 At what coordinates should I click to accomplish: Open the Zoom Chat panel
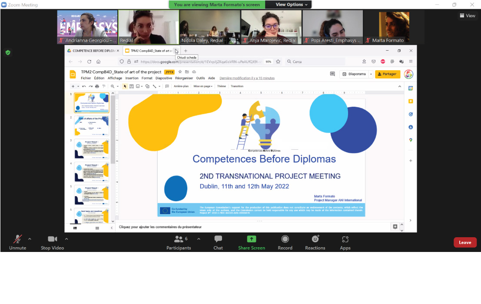pyautogui.click(x=218, y=242)
